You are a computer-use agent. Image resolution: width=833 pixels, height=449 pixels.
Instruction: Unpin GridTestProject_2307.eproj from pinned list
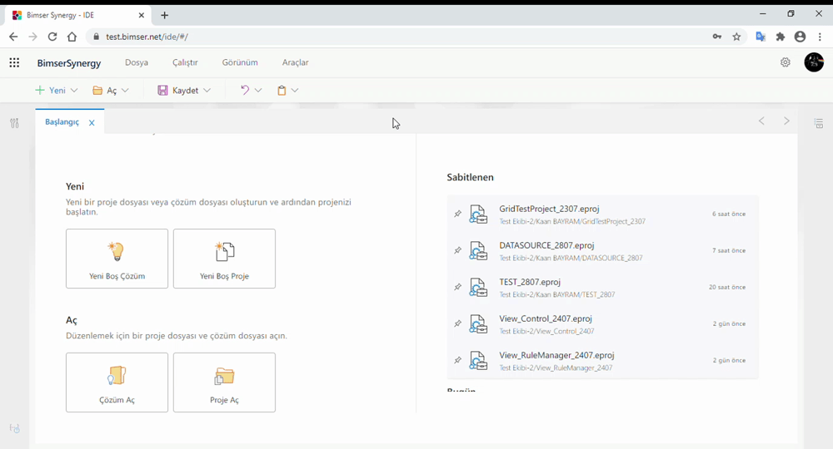click(457, 215)
